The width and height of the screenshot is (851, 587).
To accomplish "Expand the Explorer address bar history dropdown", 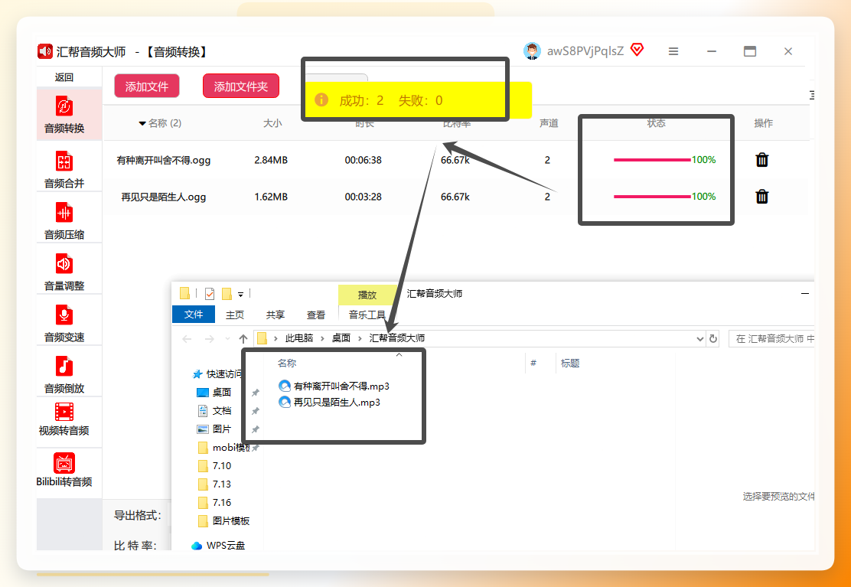I will (699, 339).
